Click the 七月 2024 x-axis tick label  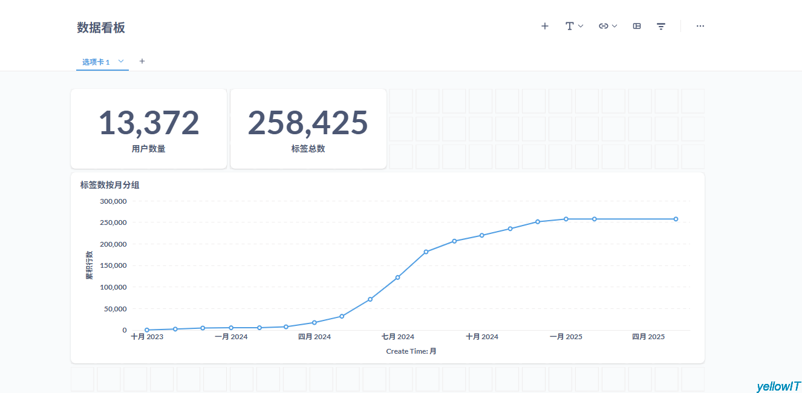397,337
